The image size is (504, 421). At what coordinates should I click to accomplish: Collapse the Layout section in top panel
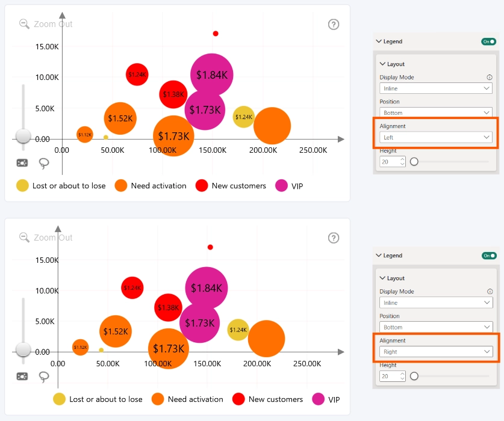point(382,64)
